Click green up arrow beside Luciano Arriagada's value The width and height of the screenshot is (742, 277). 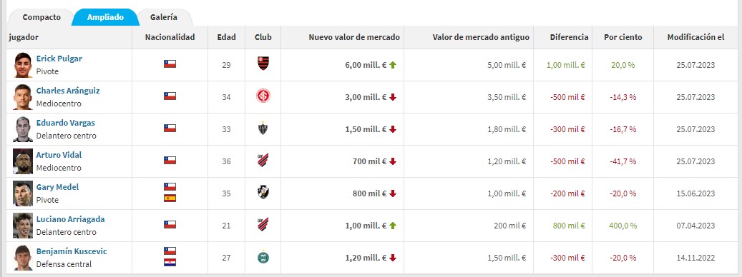(x=392, y=226)
